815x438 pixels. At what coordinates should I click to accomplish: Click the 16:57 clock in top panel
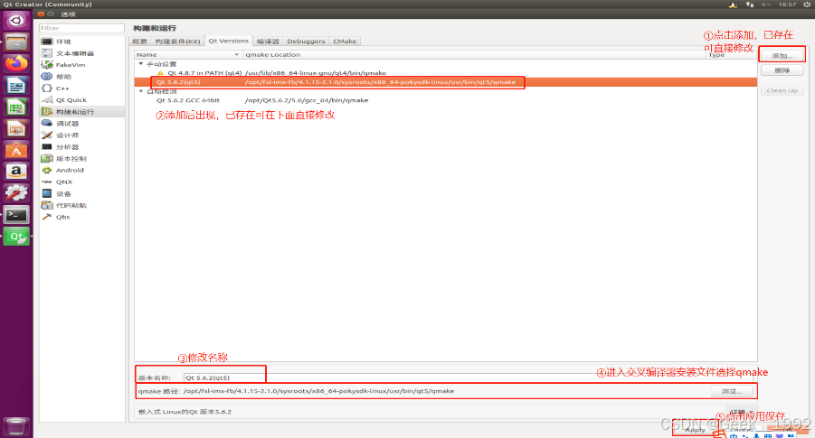(x=787, y=5)
